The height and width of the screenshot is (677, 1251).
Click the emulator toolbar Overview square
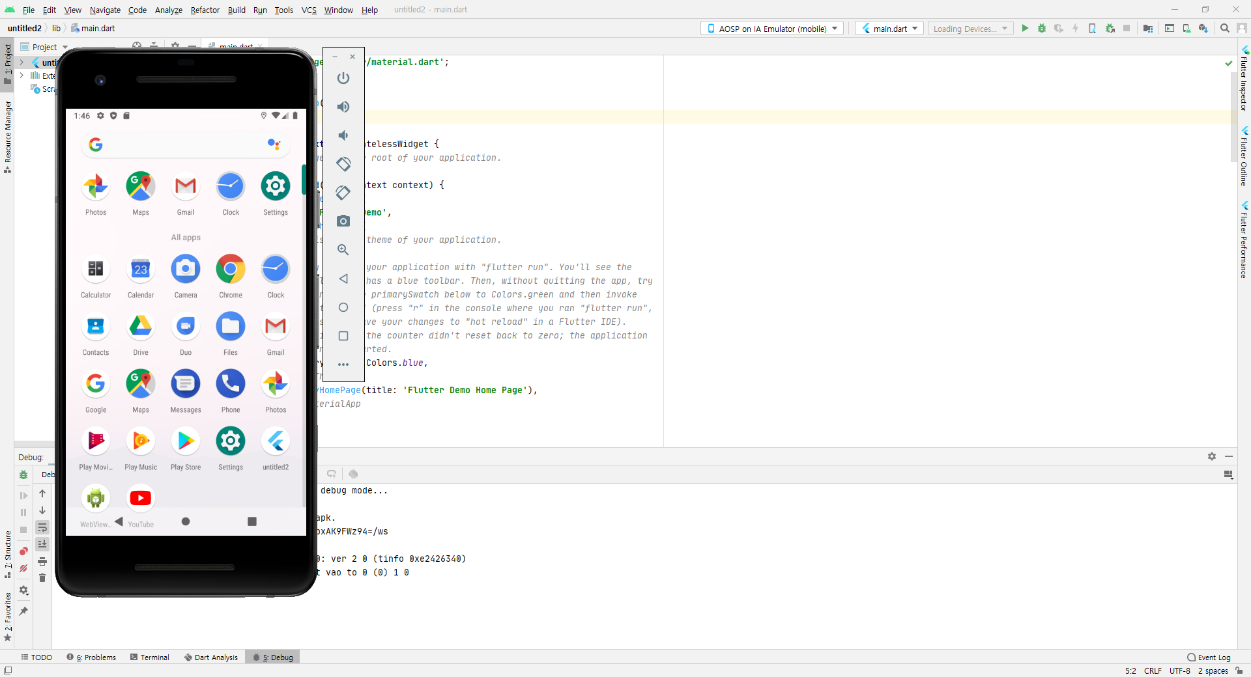click(343, 336)
